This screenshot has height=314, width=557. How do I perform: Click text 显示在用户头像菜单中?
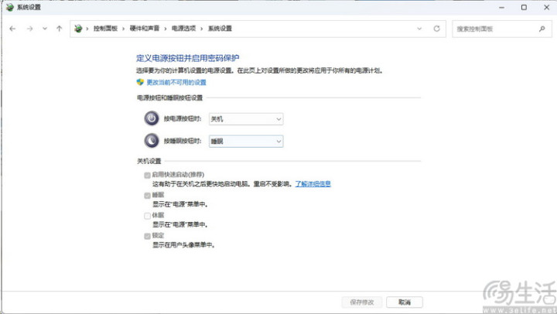pyautogui.click(x=183, y=245)
